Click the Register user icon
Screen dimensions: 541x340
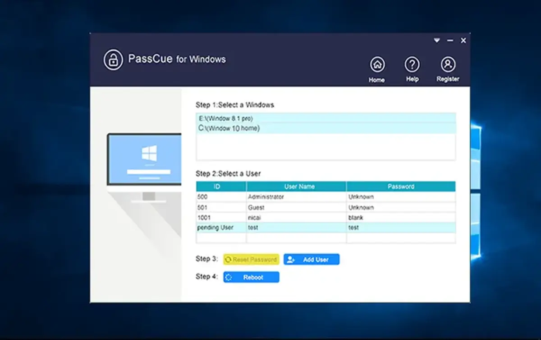click(x=447, y=65)
